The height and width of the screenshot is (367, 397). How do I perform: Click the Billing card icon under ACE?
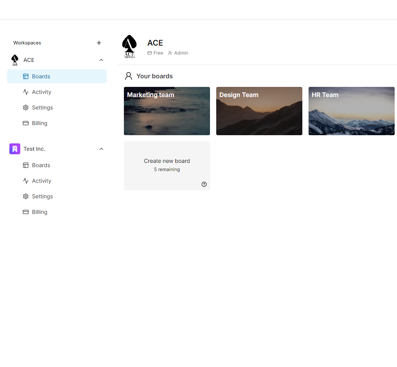pos(26,123)
